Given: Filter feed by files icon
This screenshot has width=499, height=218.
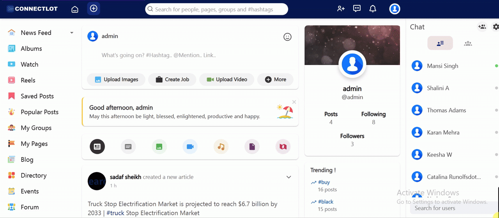Looking at the screenshot, I should tap(252, 147).
